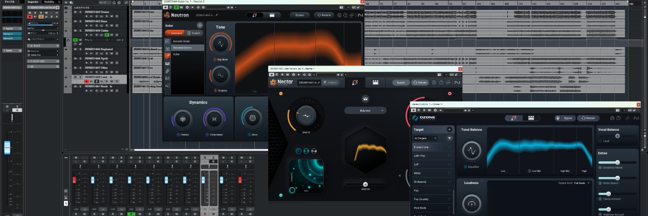Click Relearn in Ozone
This screenshot has width=648, height=216.
pos(588,118)
